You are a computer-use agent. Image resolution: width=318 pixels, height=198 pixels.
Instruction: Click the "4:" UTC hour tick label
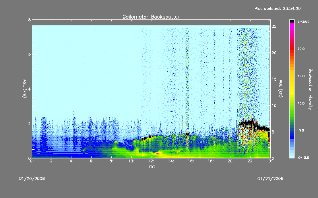72,161
